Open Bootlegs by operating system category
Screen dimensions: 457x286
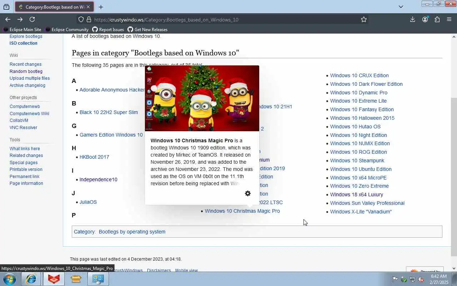click(x=132, y=232)
